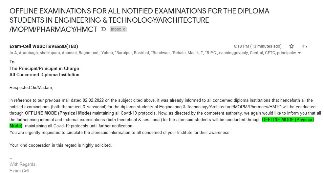This screenshot has height=173, width=324.
Task: Click the reply arrow icon
Action: (305, 46)
